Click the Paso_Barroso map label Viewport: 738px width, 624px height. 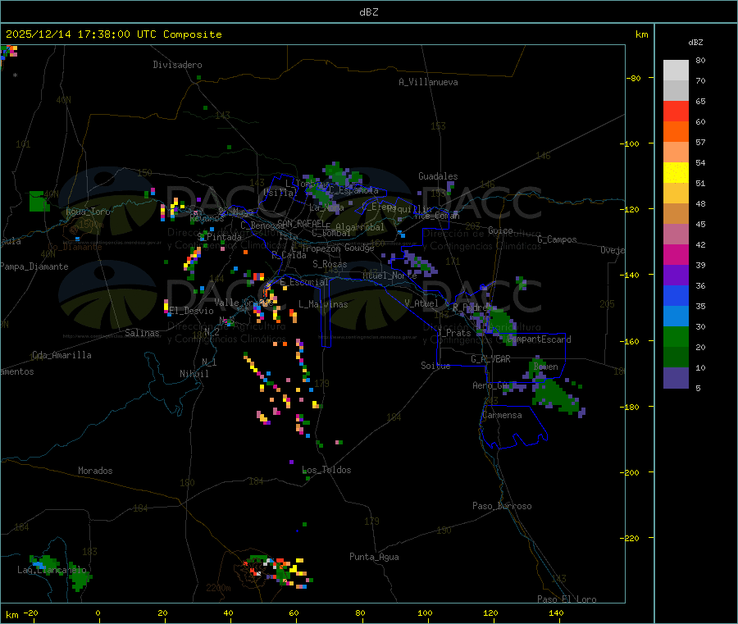502,506
